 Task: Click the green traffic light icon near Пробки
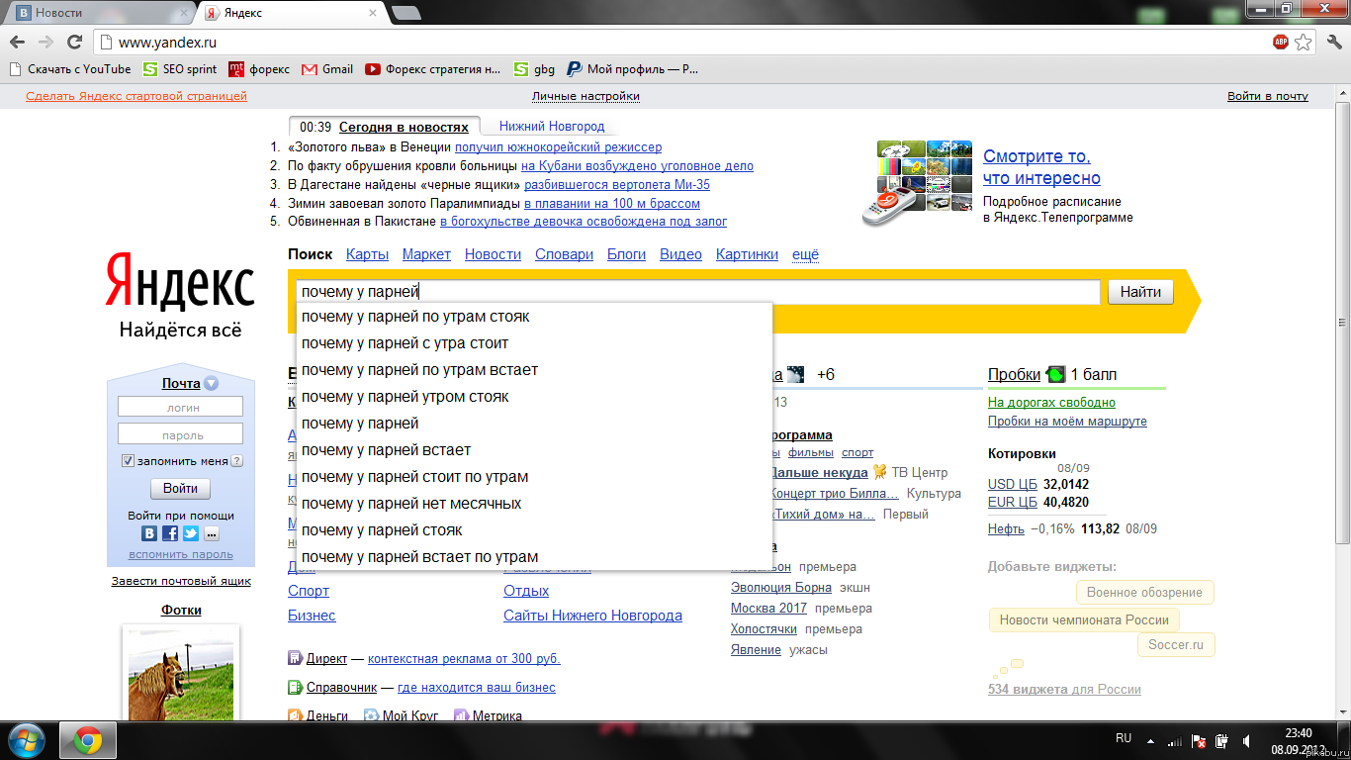click(1056, 374)
